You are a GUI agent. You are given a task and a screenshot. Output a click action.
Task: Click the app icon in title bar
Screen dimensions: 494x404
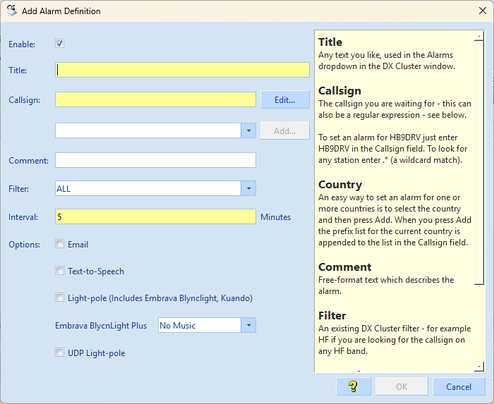coord(11,11)
